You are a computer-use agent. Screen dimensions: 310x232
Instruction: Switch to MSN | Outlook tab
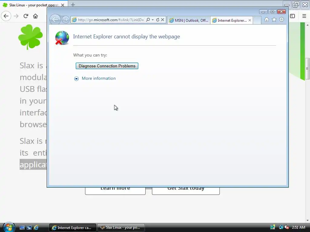click(189, 20)
